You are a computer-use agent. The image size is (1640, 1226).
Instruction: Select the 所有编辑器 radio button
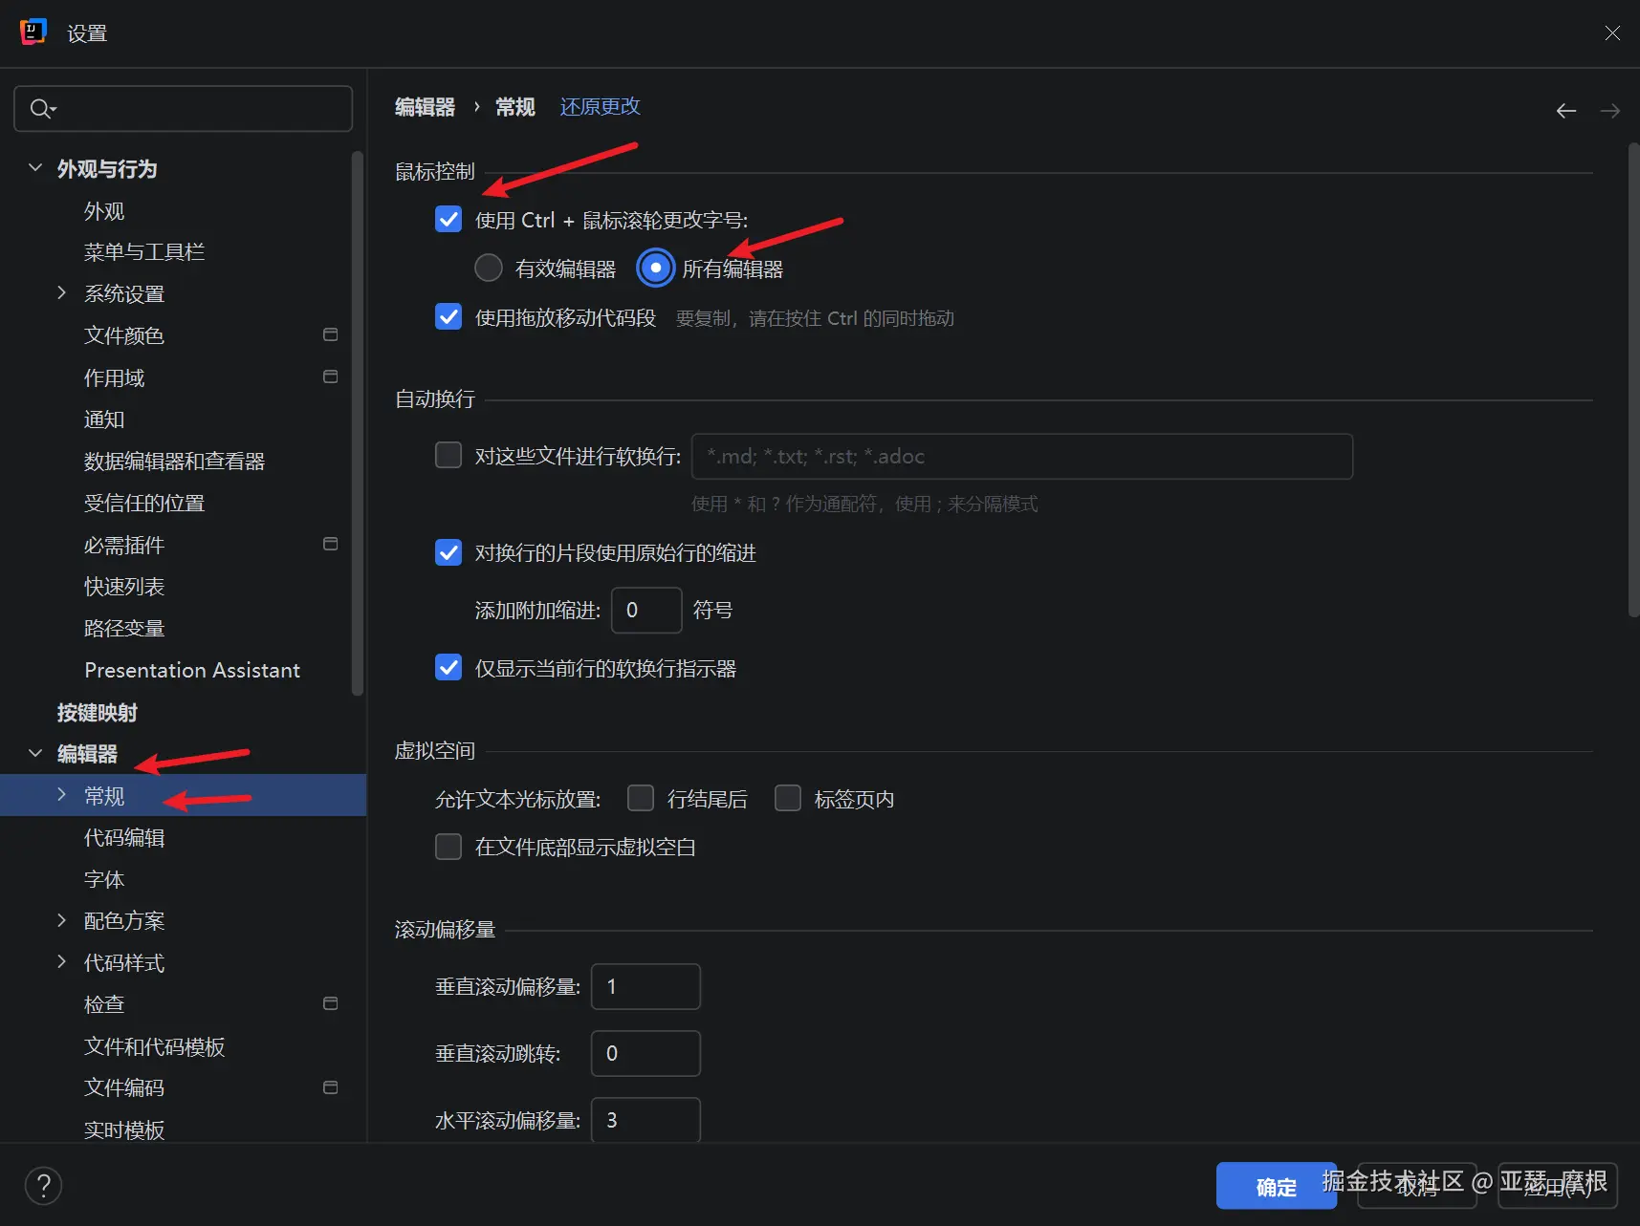[x=655, y=269]
